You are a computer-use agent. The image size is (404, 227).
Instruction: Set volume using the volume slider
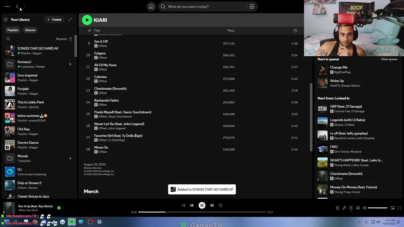tap(377, 208)
